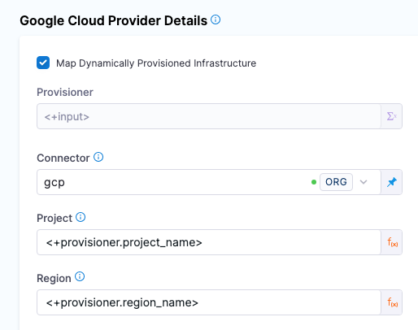Click the Provisioner <+input> field
418x330 pixels.
click(209, 116)
